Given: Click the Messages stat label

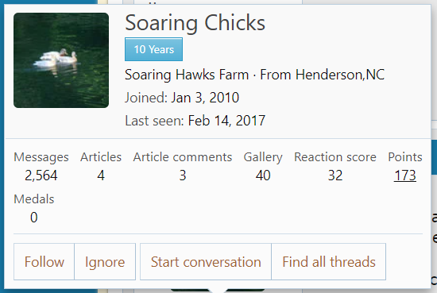Looking at the screenshot, I should click(x=41, y=157).
